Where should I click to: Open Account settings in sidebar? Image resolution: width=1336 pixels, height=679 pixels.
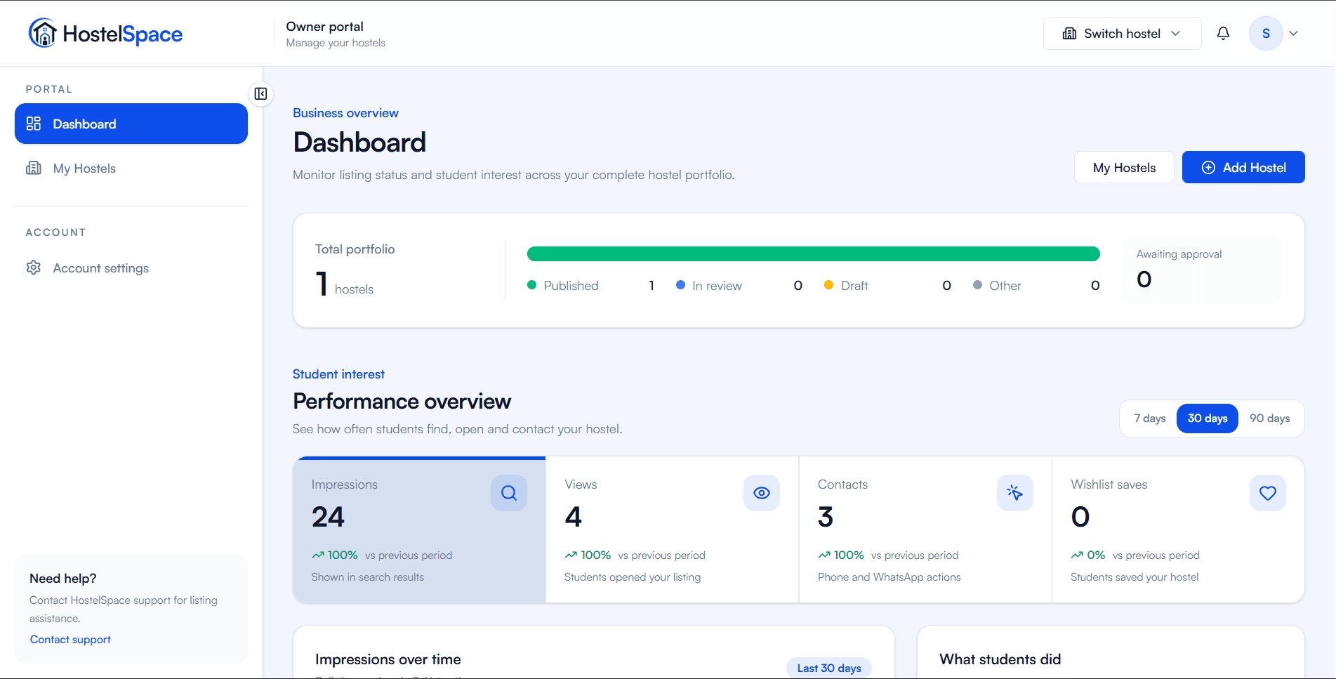click(x=131, y=268)
